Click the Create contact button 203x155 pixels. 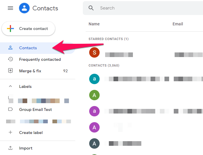tap(28, 29)
